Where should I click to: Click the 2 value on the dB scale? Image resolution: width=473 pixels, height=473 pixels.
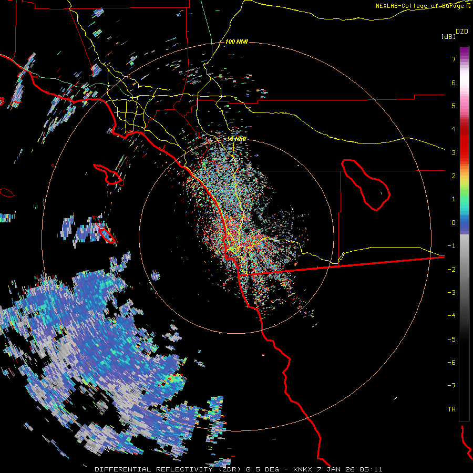click(x=454, y=176)
